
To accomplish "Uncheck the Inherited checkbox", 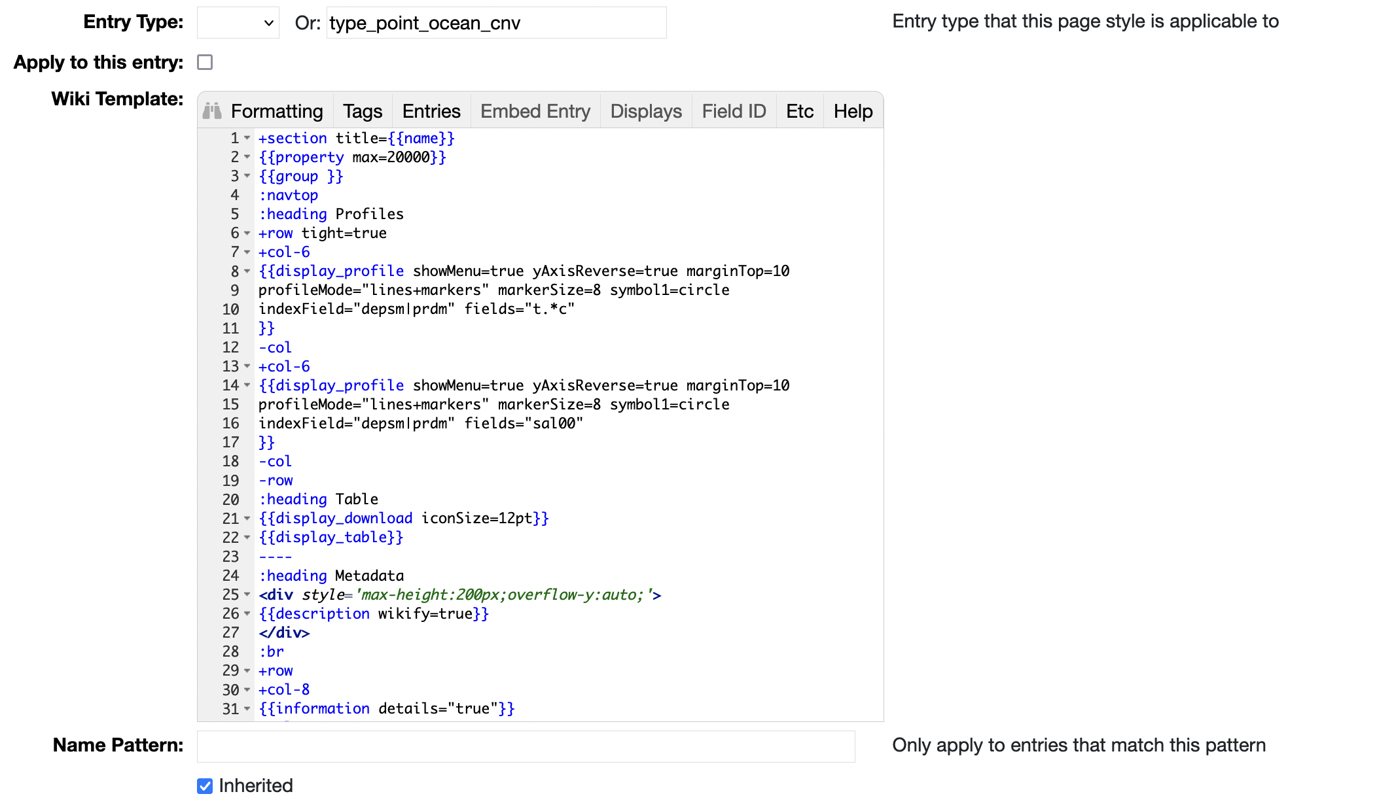I will 205,786.
